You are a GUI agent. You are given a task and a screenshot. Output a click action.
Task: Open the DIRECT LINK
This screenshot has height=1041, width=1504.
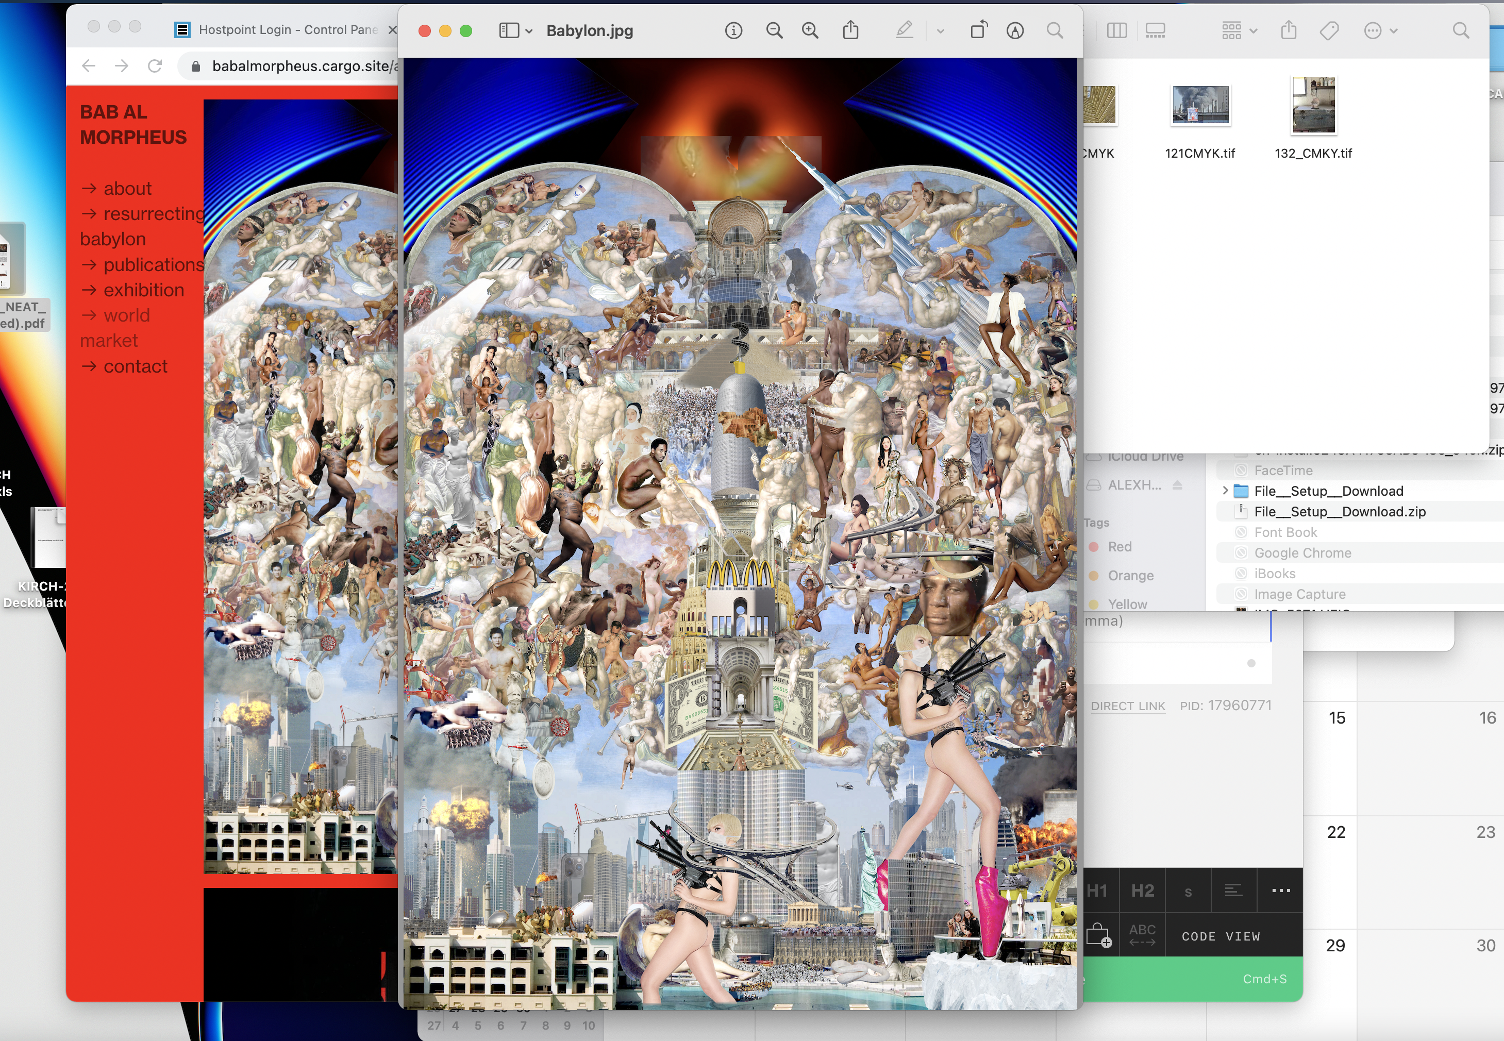click(1128, 706)
